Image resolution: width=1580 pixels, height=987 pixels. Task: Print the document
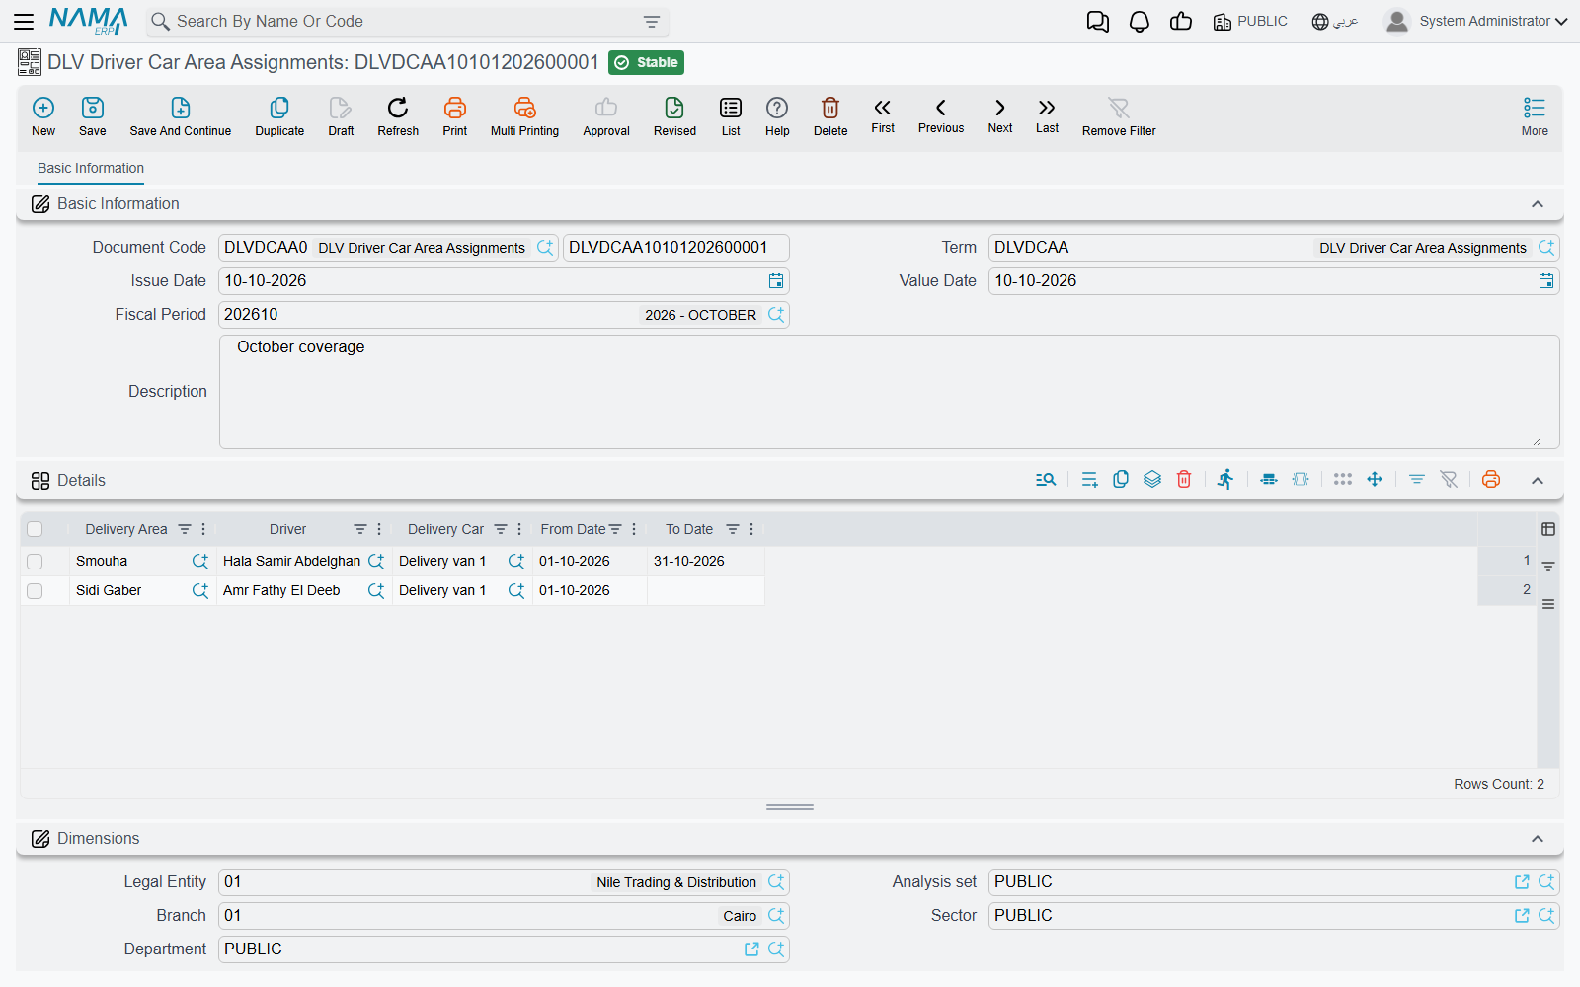pyautogui.click(x=455, y=116)
